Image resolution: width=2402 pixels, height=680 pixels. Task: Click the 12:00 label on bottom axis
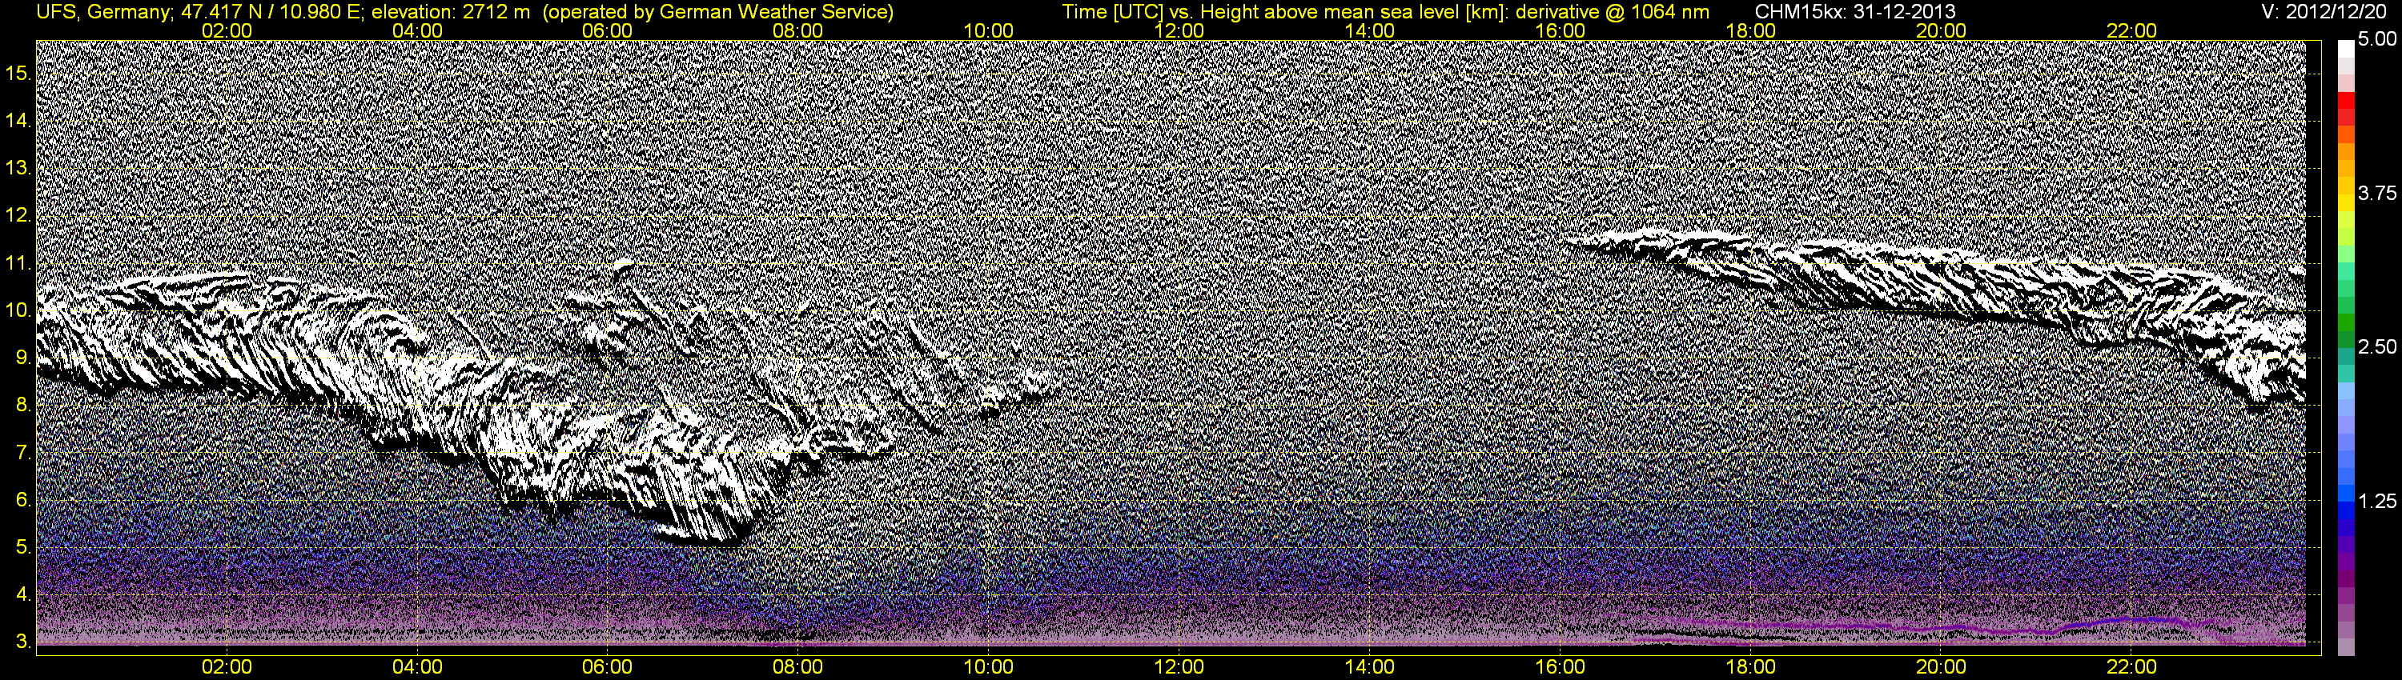click(1179, 667)
